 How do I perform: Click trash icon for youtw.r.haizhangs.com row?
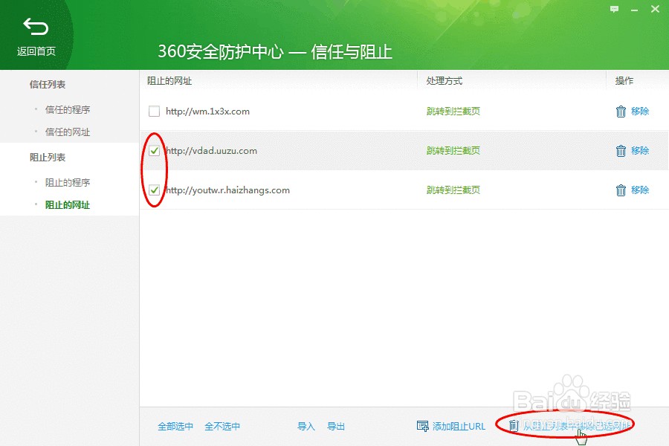tap(621, 190)
